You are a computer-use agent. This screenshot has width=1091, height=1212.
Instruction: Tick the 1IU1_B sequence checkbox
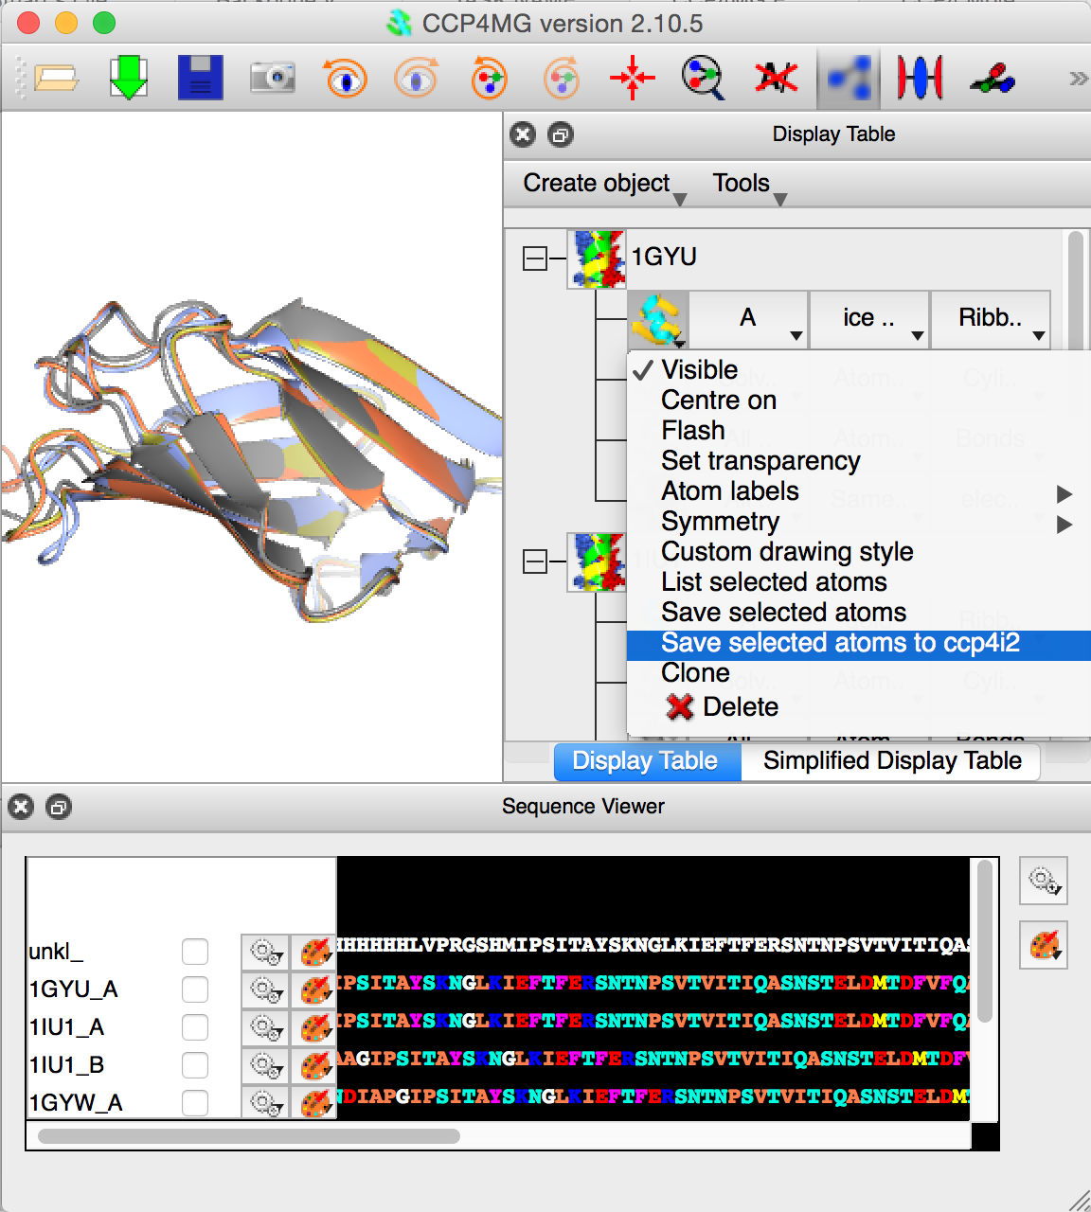(x=195, y=1065)
